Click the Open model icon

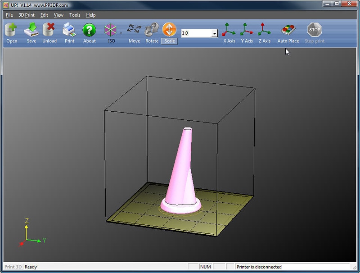[11, 30]
